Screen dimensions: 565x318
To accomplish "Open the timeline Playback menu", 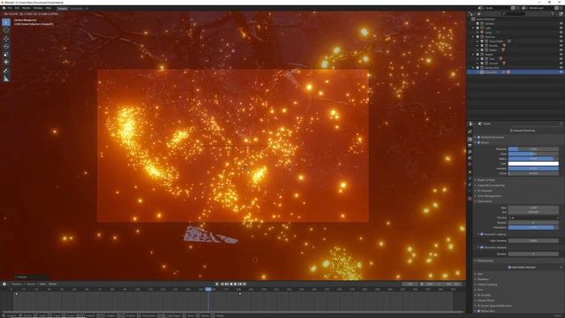I will 17,284.
